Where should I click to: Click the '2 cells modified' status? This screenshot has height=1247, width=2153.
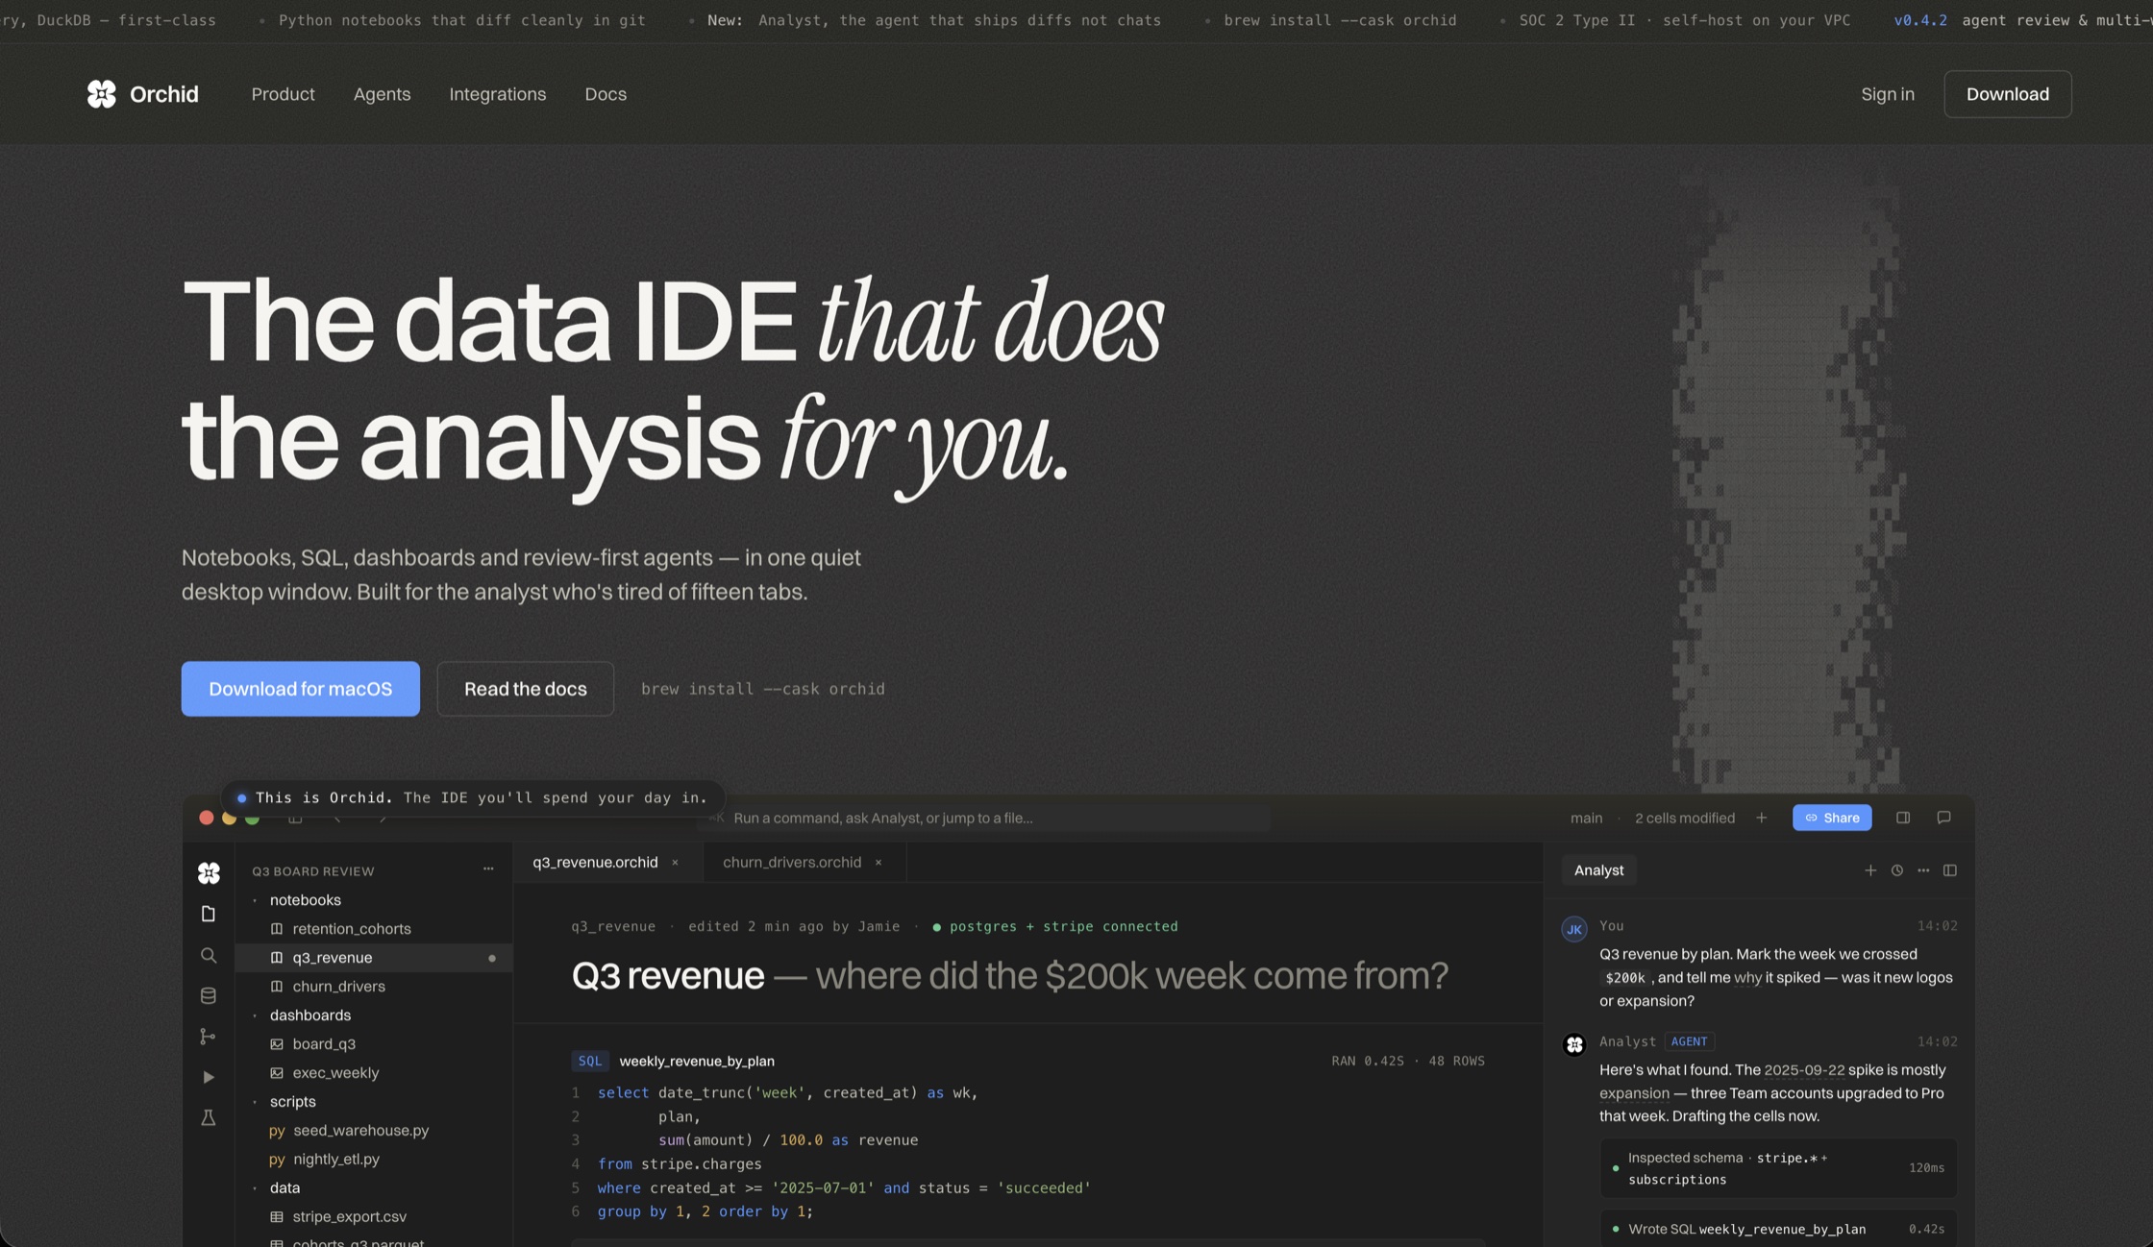(x=1685, y=818)
